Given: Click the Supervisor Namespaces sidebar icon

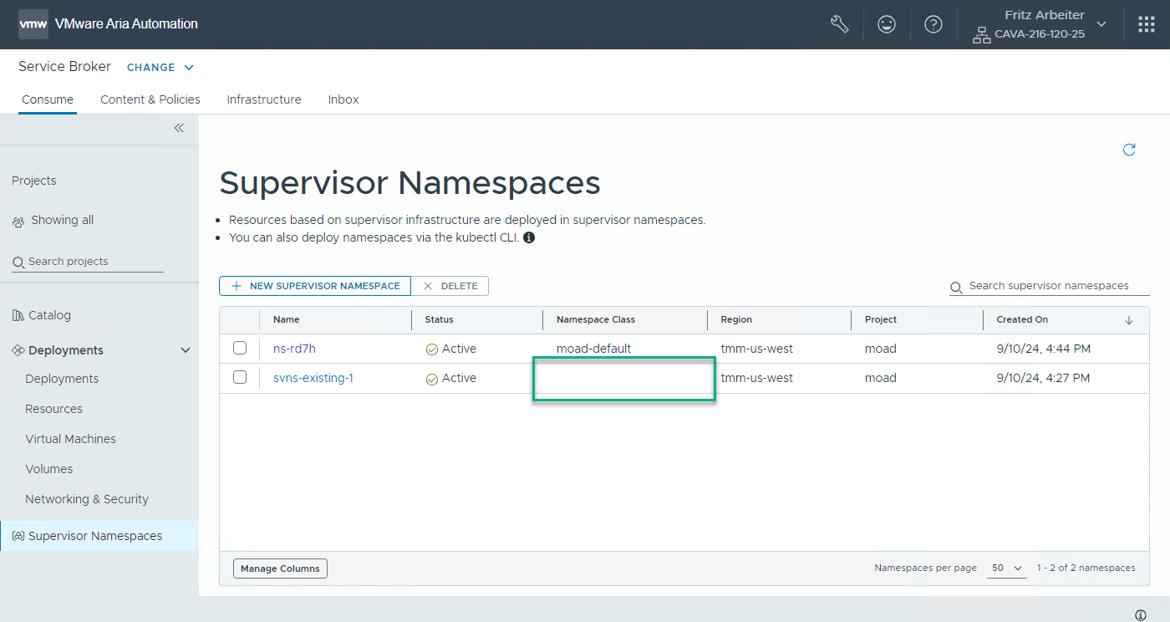Looking at the screenshot, I should coord(18,536).
